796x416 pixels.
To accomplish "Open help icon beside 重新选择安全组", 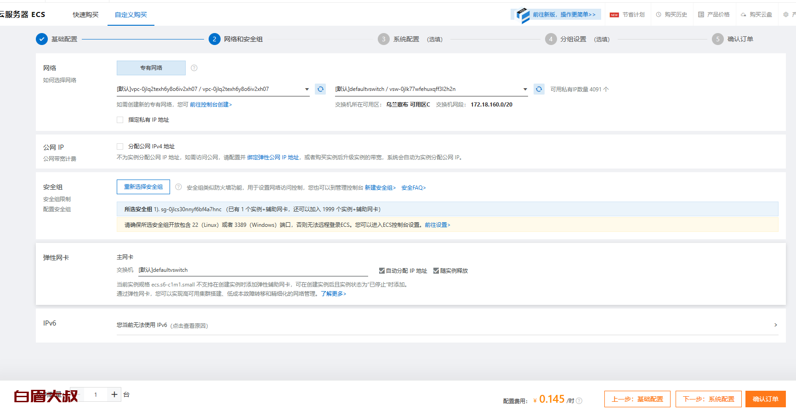I will click(x=178, y=187).
